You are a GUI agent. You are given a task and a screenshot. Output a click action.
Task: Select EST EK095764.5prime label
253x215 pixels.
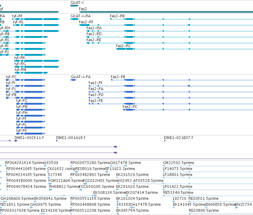pyautogui.click(x=132, y=211)
